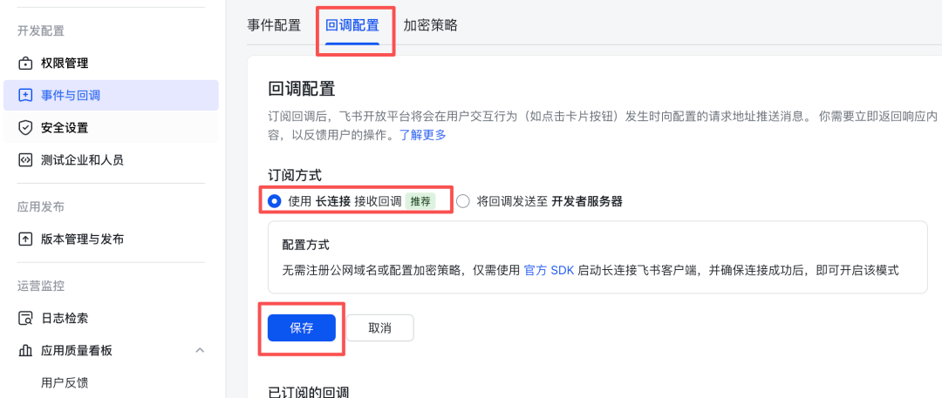
Task: Click the 事件与回调 sidebar icon
Action: click(25, 95)
